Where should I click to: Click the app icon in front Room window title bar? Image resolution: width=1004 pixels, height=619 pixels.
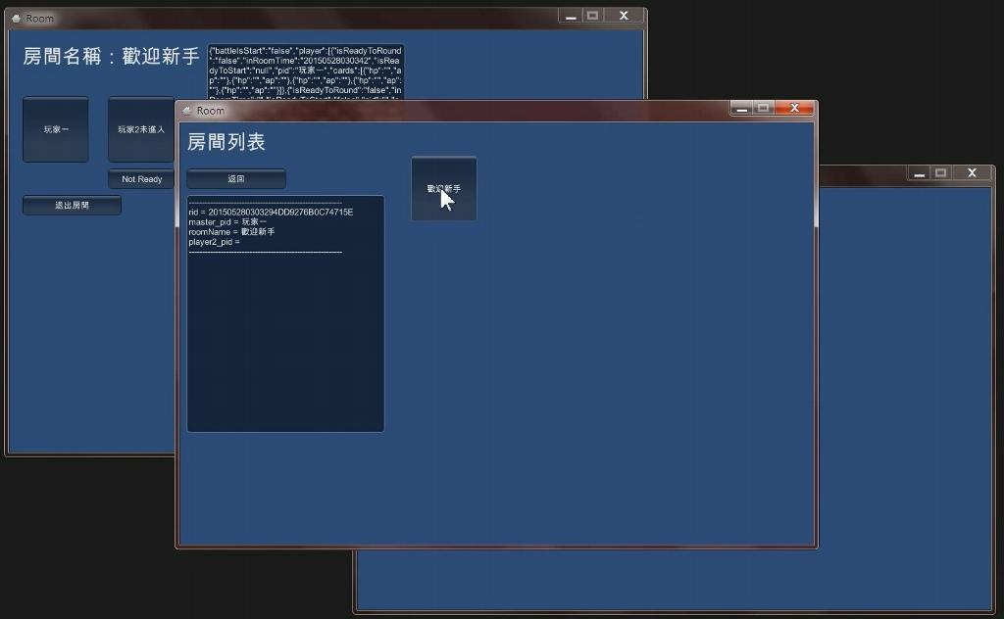(x=186, y=111)
